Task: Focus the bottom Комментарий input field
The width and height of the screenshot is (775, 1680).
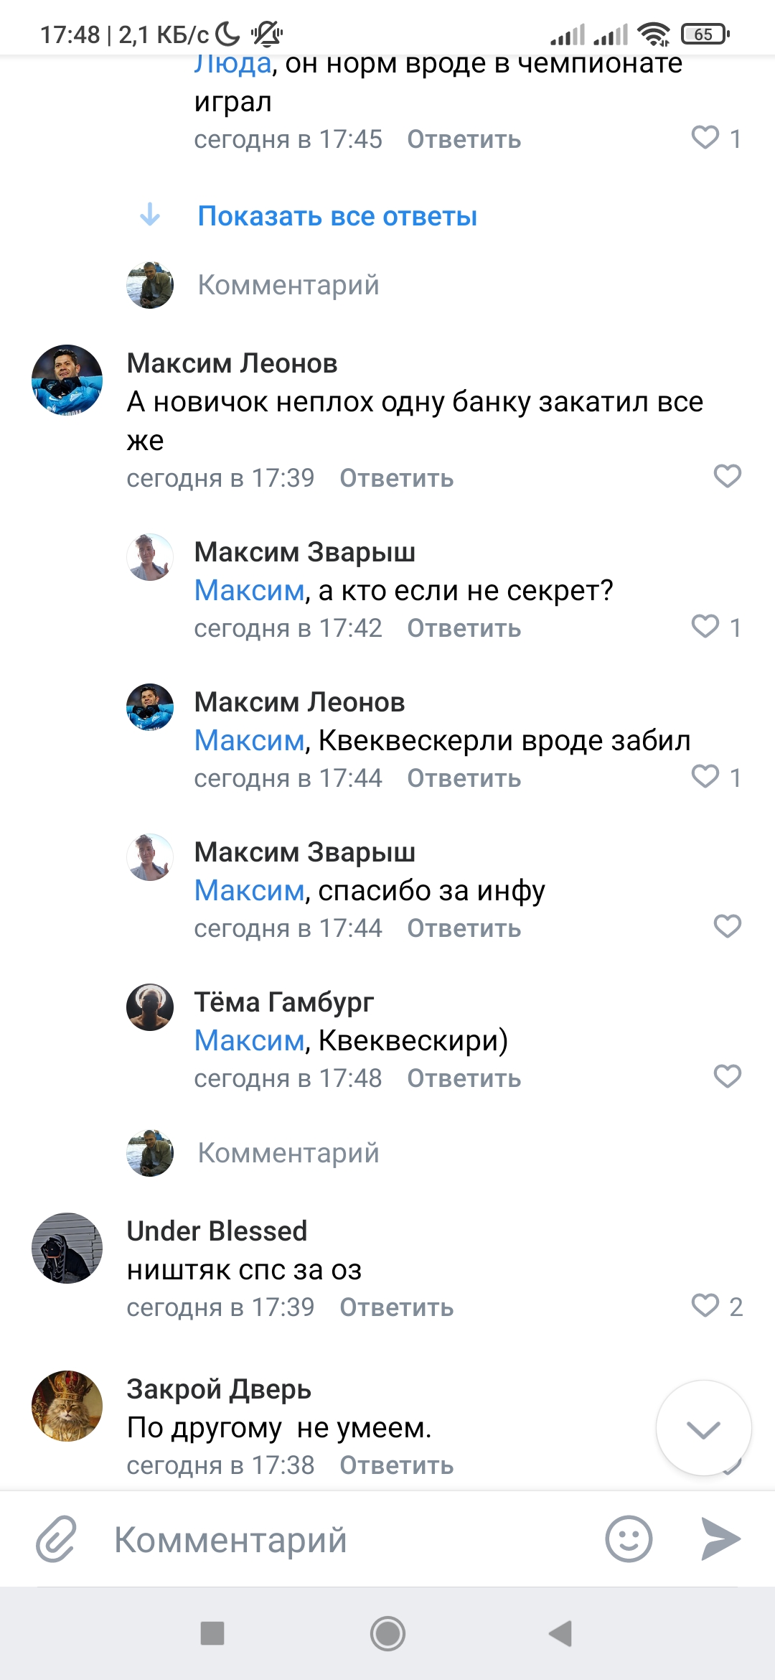Action: pyautogui.click(x=344, y=1540)
